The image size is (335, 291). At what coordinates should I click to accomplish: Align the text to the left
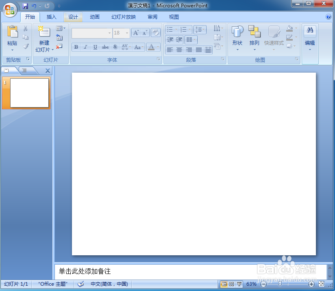(170, 50)
